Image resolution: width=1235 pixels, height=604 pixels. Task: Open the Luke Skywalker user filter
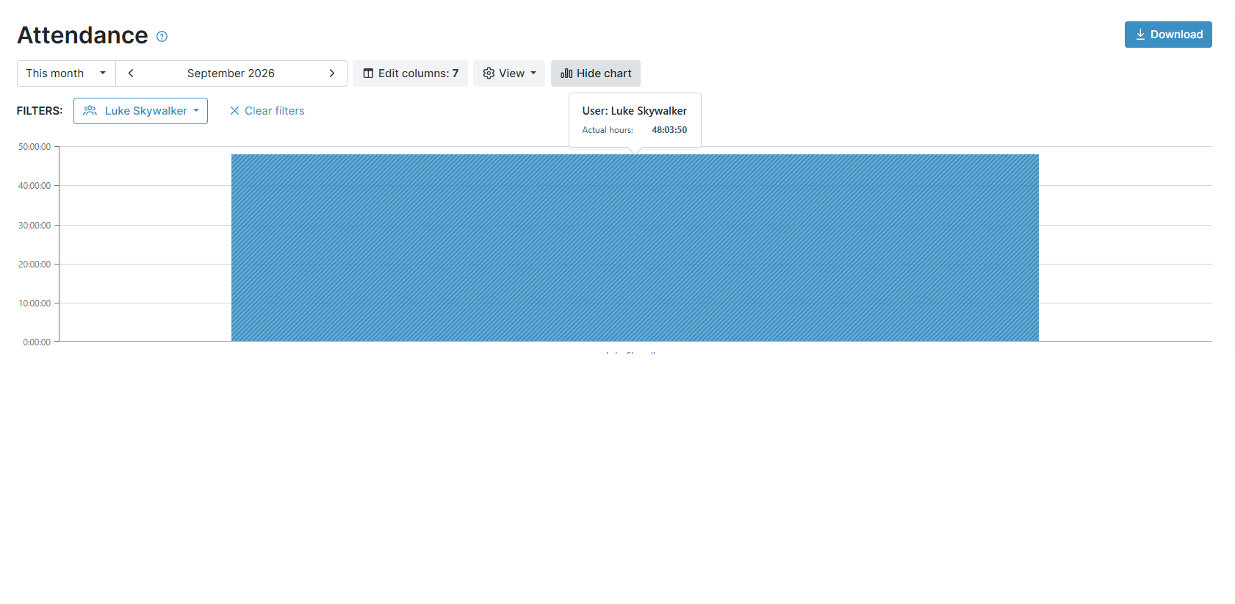coord(140,111)
